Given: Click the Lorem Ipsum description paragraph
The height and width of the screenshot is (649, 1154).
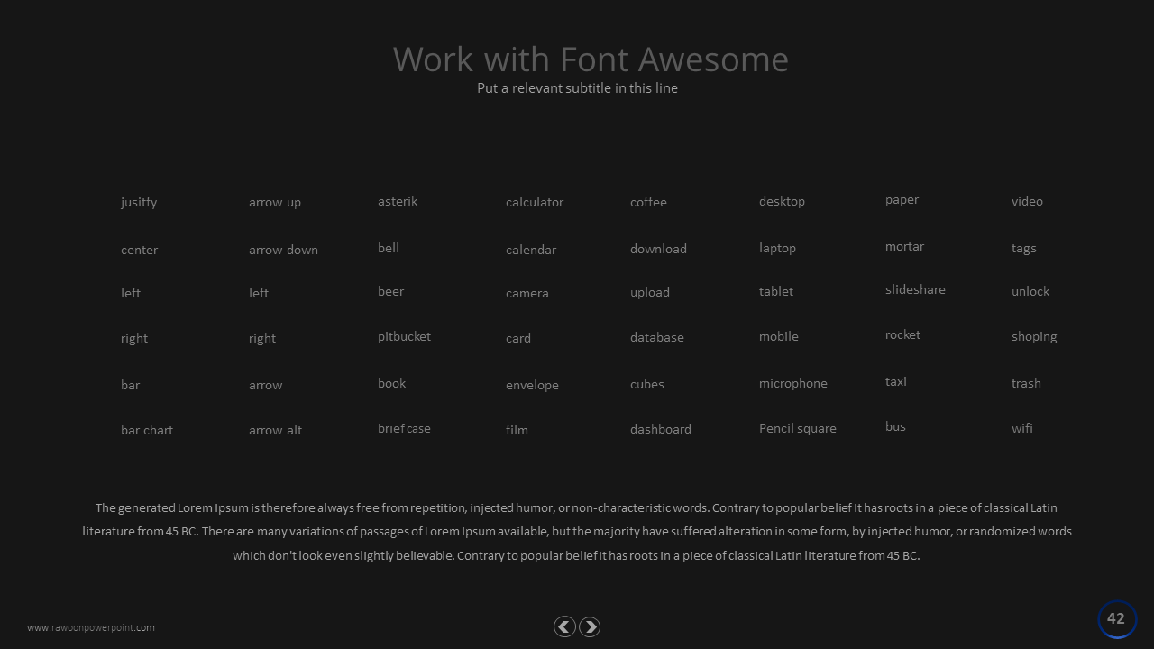Looking at the screenshot, I should point(577,532).
